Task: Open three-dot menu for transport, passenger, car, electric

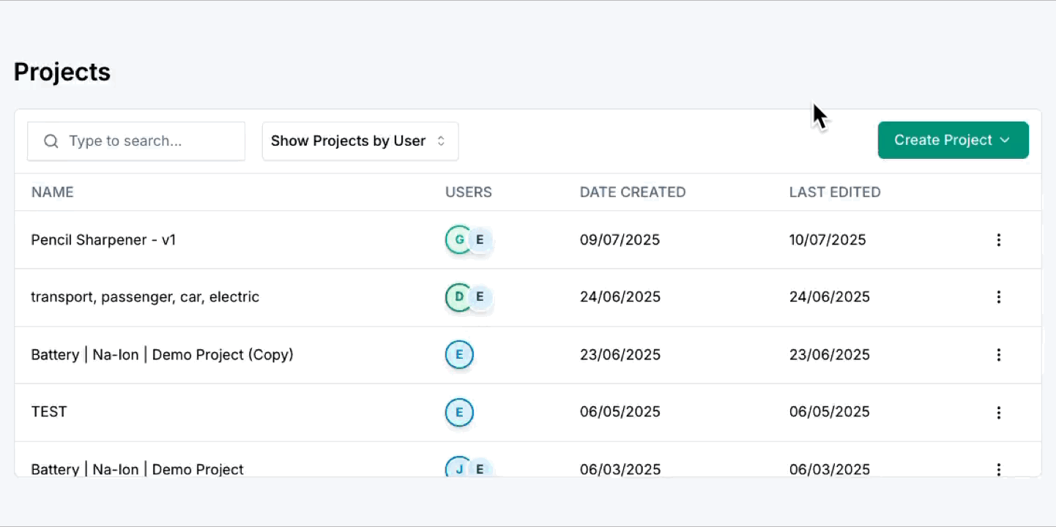Action: point(998,297)
